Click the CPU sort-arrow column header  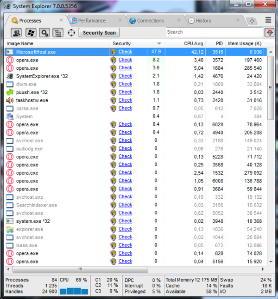(x=156, y=43)
